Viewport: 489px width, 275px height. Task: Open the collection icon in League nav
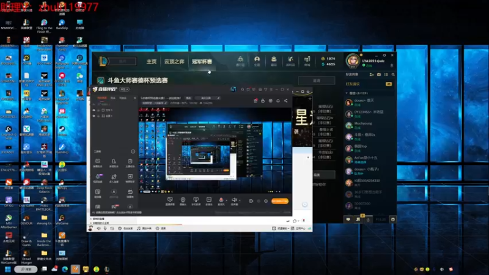point(273,60)
